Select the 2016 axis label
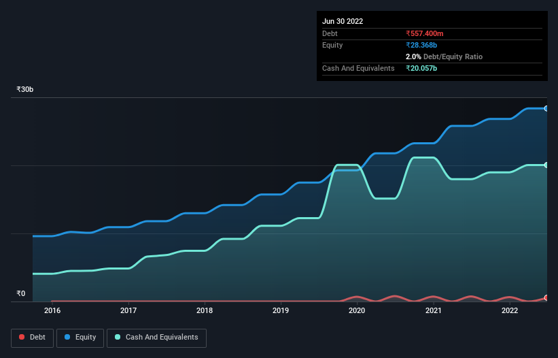Image resolution: width=558 pixels, height=358 pixels. (52, 310)
